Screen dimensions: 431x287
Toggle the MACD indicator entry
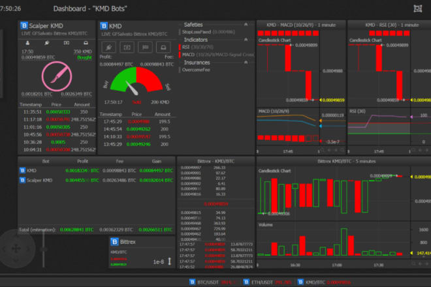pyautogui.click(x=217, y=55)
